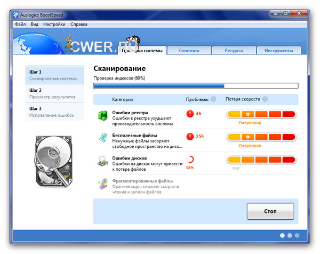Click Умеренная label under registry errors gauge
Screen dimensions: 320x254
coord(250,123)
